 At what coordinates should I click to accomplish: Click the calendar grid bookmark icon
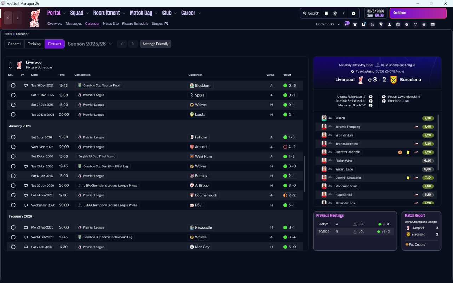point(432,24)
